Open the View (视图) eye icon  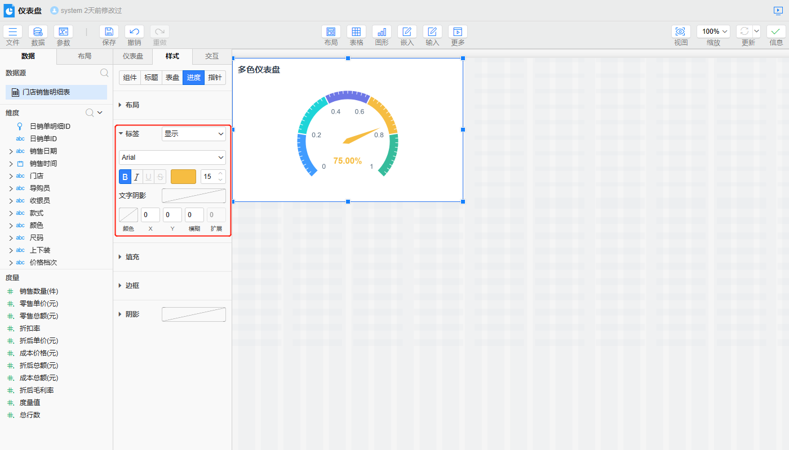pyautogui.click(x=681, y=32)
